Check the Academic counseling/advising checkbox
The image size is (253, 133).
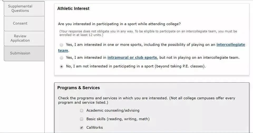82,111
